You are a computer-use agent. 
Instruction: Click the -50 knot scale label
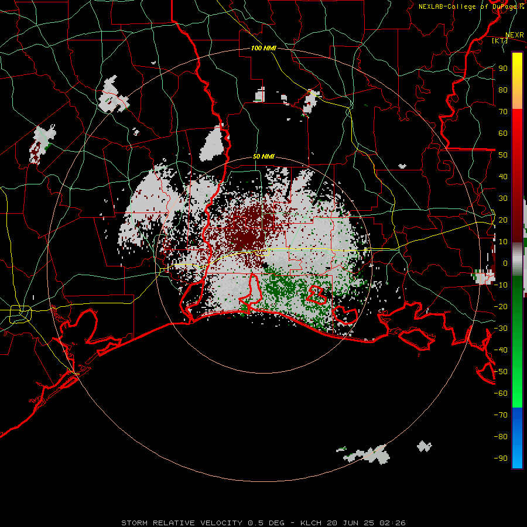point(501,372)
